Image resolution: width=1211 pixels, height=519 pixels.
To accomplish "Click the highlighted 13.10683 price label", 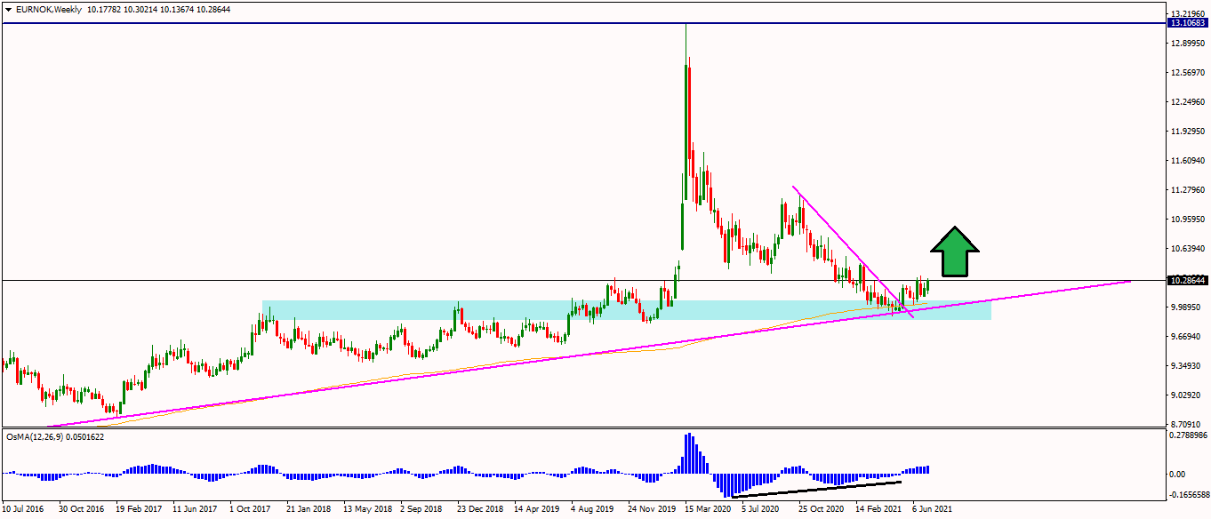I will (x=1188, y=23).
